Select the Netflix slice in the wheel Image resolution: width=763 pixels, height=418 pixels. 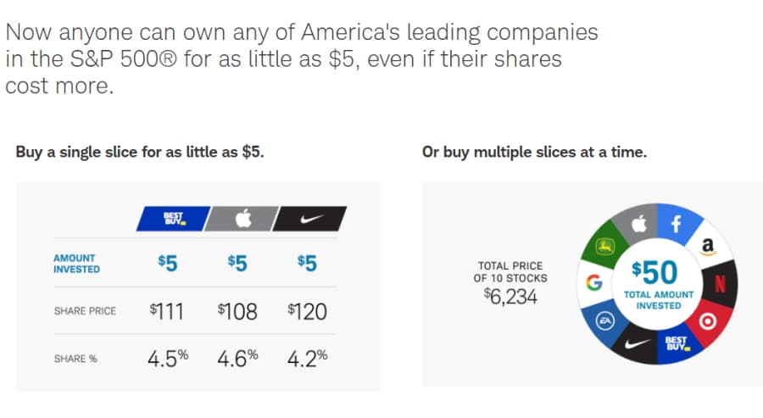click(x=720, y=283)
